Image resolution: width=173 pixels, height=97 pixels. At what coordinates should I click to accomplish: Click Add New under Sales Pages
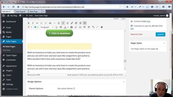(6, 50)
